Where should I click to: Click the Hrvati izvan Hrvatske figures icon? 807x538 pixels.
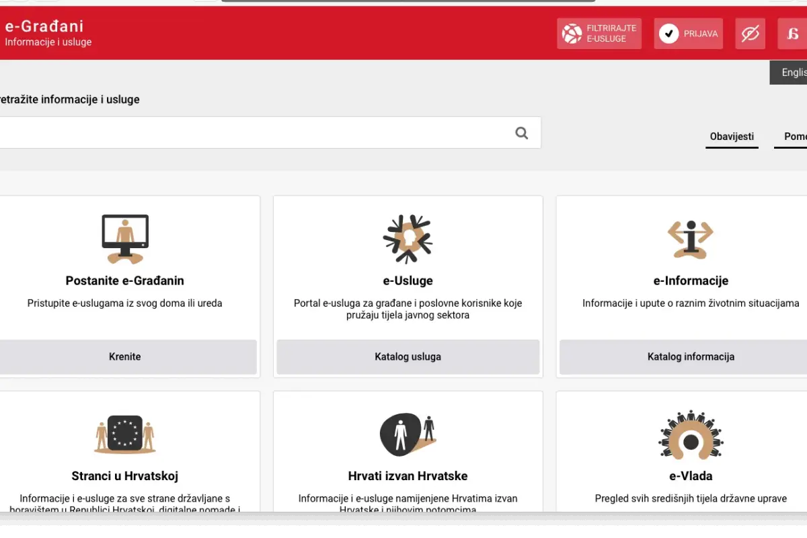(408, 434)
